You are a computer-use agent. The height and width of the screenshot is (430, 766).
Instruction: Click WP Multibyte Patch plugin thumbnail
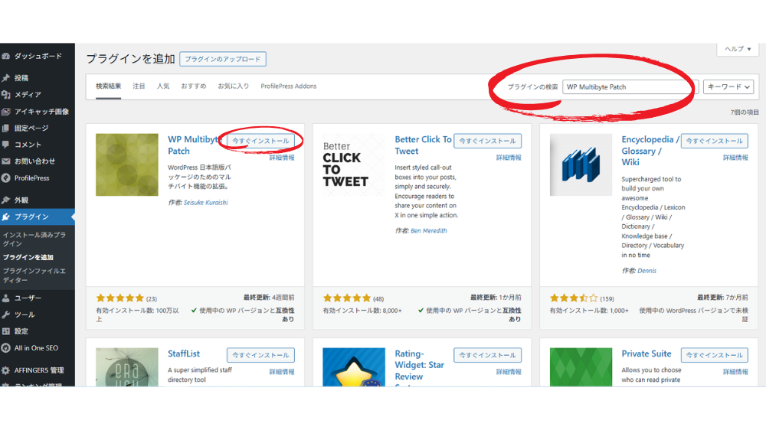click(x=127, y=165)
